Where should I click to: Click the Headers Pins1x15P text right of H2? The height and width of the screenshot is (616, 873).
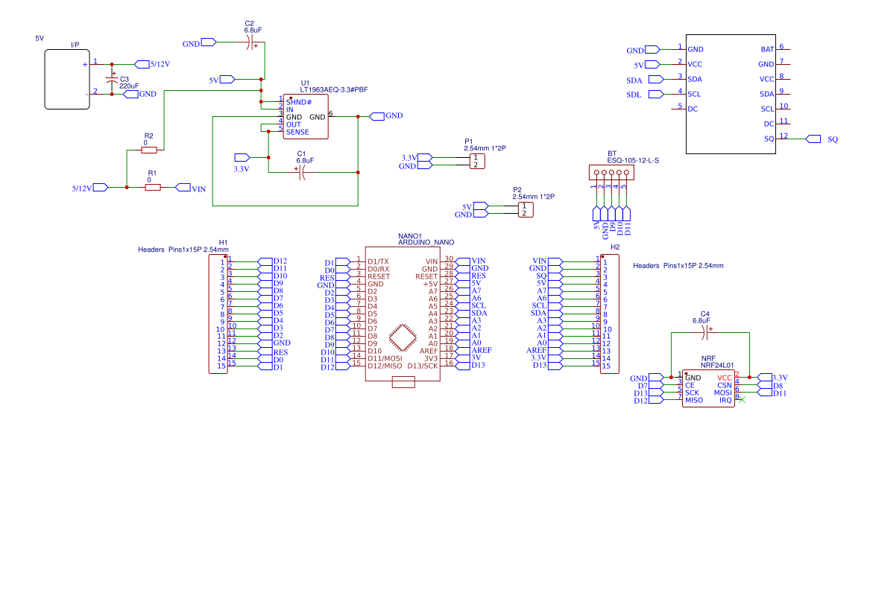[x=678, y=266]
